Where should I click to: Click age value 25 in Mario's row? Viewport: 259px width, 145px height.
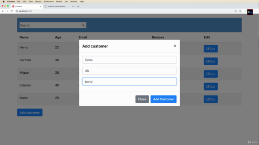(57, 98)
